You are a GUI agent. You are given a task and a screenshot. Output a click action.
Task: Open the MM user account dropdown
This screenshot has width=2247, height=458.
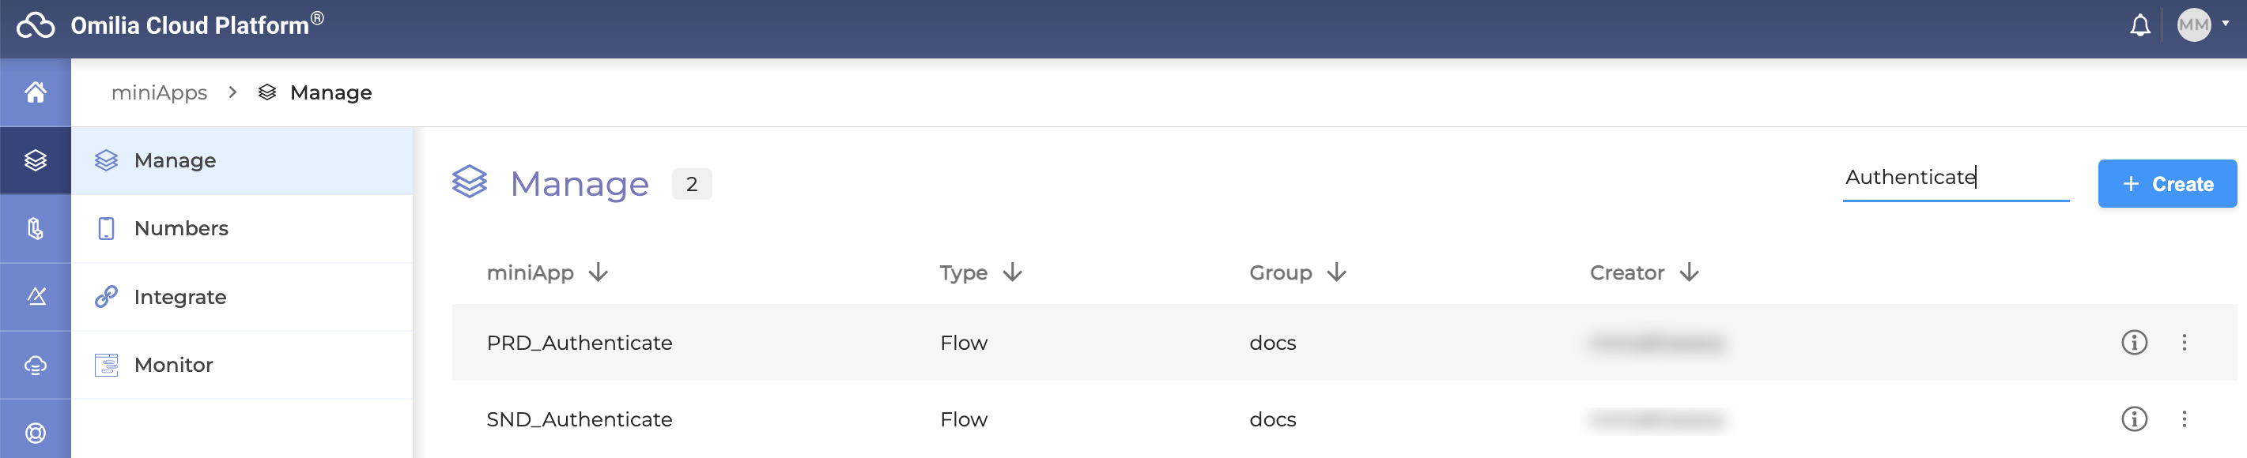tap(2203, 25)
